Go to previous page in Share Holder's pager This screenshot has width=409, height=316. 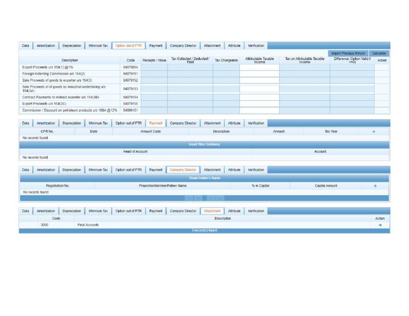(198, 198)
